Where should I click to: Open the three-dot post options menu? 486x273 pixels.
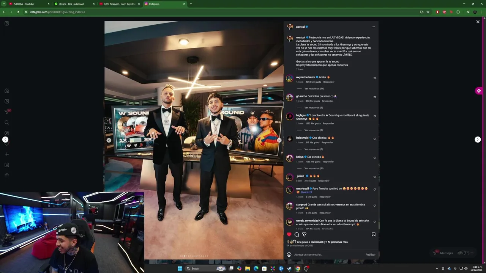coord(373,27)
